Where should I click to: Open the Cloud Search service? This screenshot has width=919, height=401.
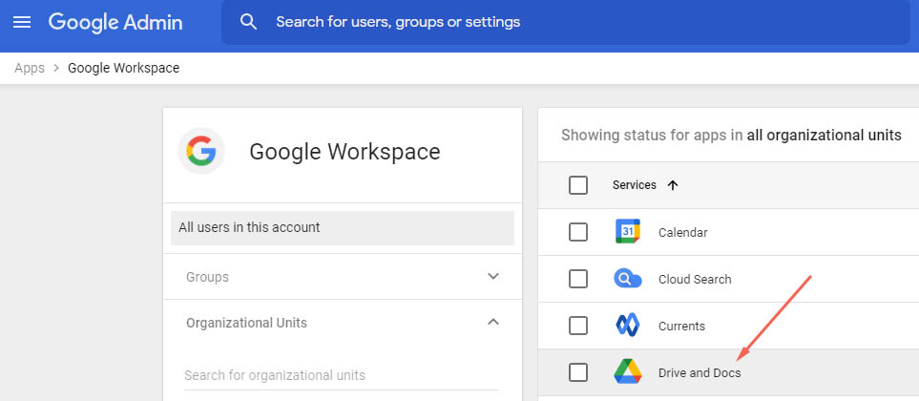coord(695,280)
